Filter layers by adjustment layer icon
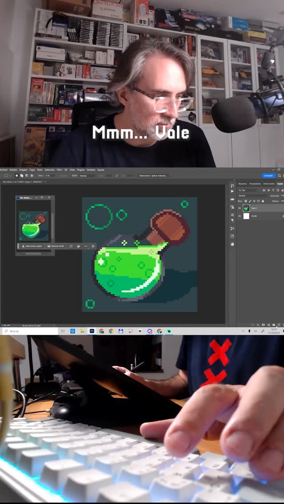Image resolution: width=284 pixels, height=504 pixels. pyautogui.click(x=268, y=190)
